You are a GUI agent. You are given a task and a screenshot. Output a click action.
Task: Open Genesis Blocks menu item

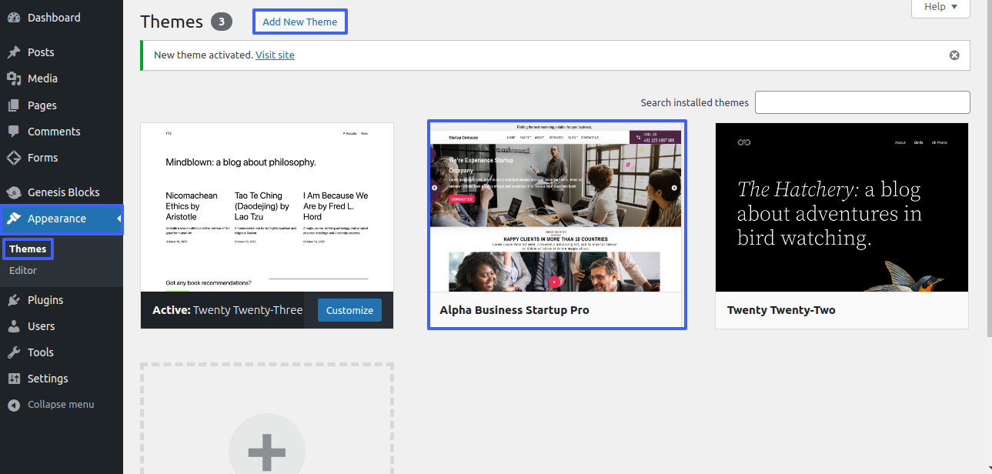(62, 192)
